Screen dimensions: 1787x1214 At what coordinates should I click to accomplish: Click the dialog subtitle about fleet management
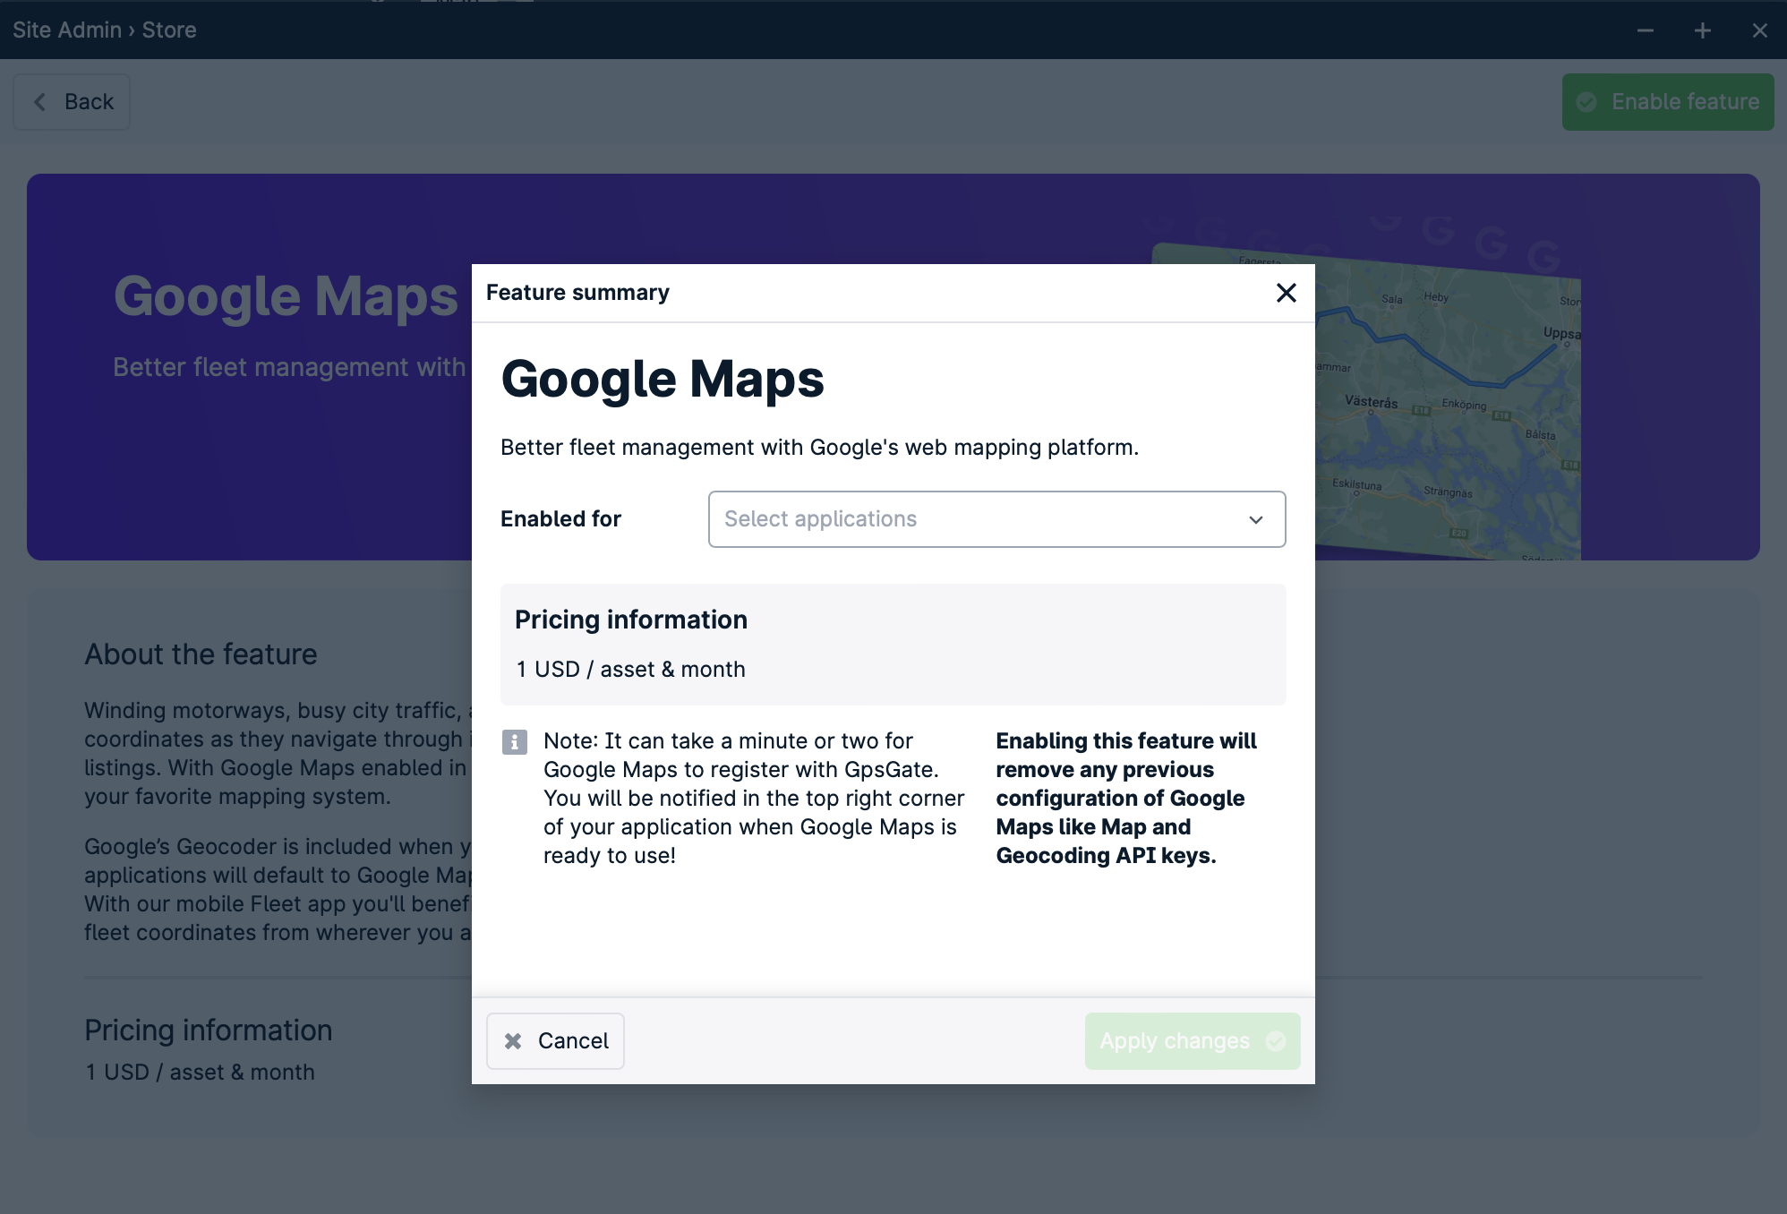(819, 448)
